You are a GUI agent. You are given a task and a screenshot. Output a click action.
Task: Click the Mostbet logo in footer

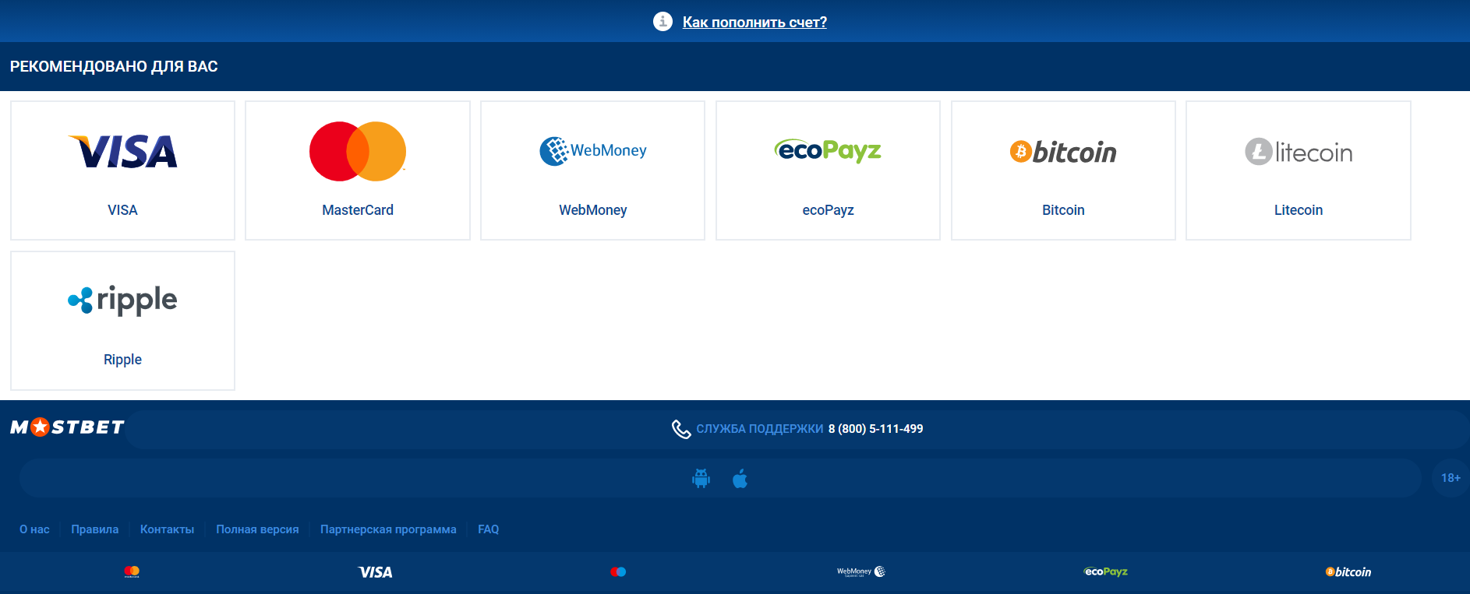[x=67, y=427]
